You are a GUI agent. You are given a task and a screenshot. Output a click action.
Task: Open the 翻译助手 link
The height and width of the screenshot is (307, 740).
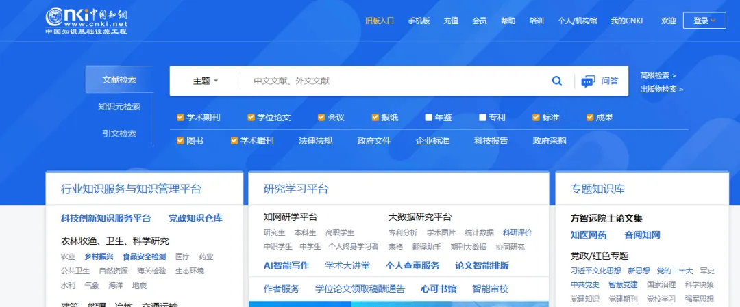click(427, 247)
